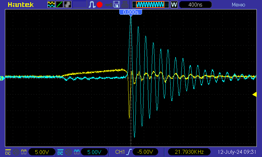Viewport: 262px width, 157px height.
Task: Click the printer icon
Action: [x=125, y=5]
